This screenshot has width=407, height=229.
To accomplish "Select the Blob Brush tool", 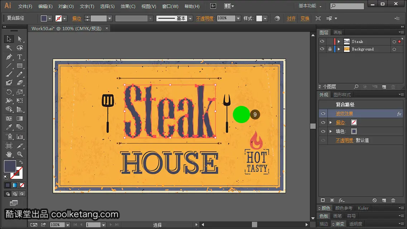I will point(9,83).
